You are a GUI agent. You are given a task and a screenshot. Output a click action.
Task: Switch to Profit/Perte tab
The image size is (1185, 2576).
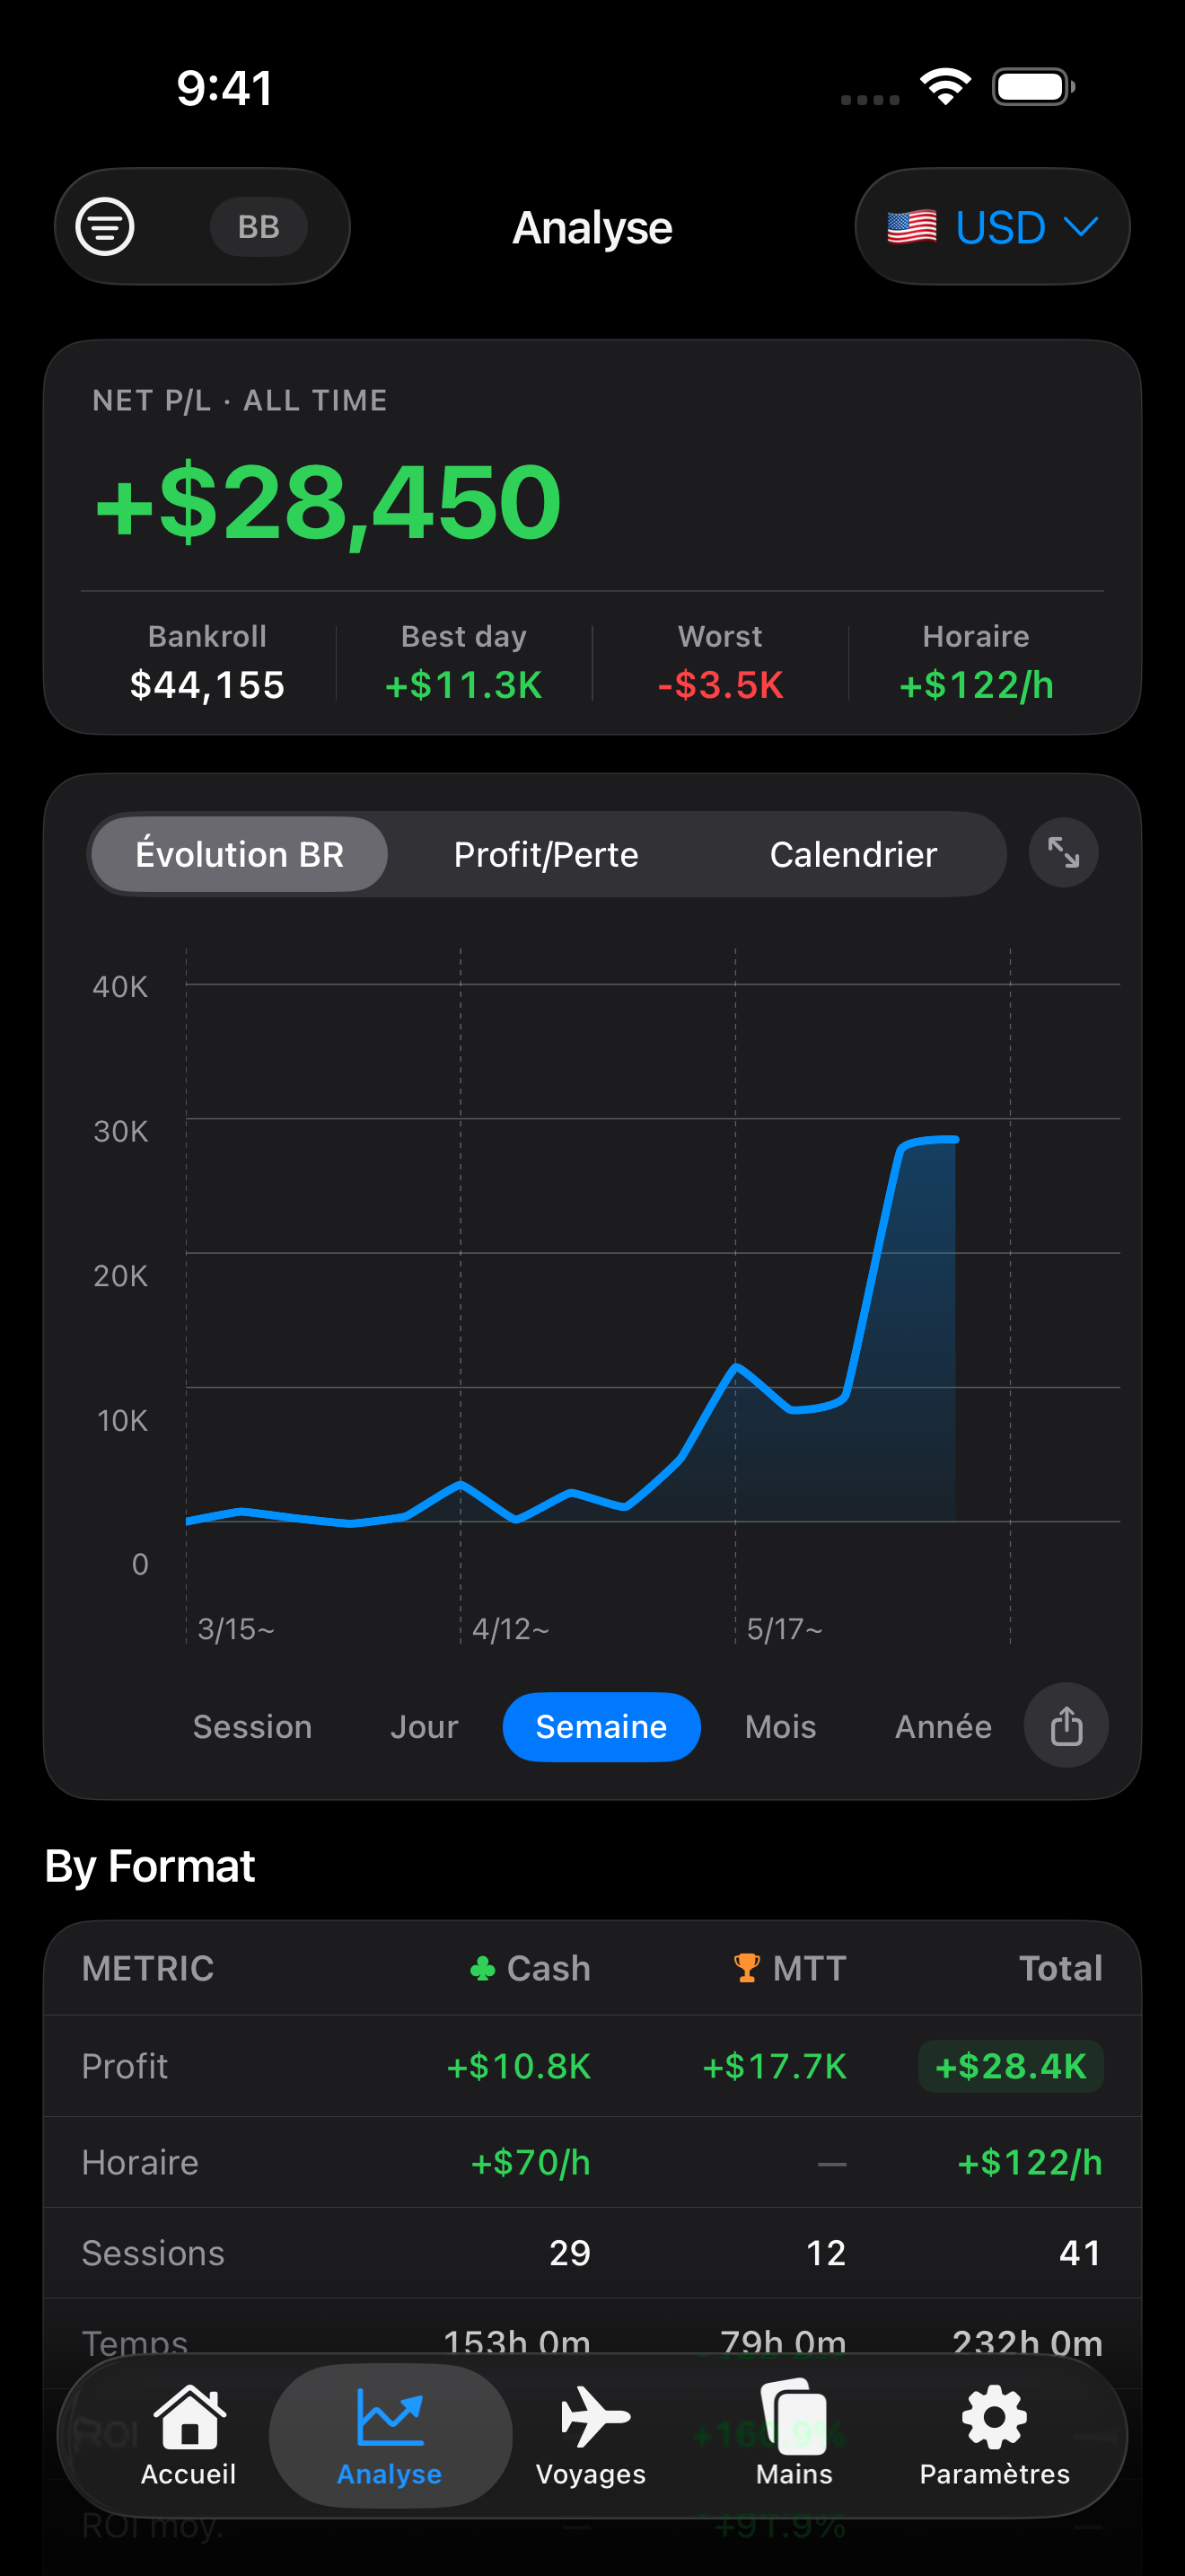pos(546,855)
